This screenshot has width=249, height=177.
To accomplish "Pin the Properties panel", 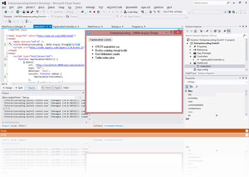I will 243,78.
